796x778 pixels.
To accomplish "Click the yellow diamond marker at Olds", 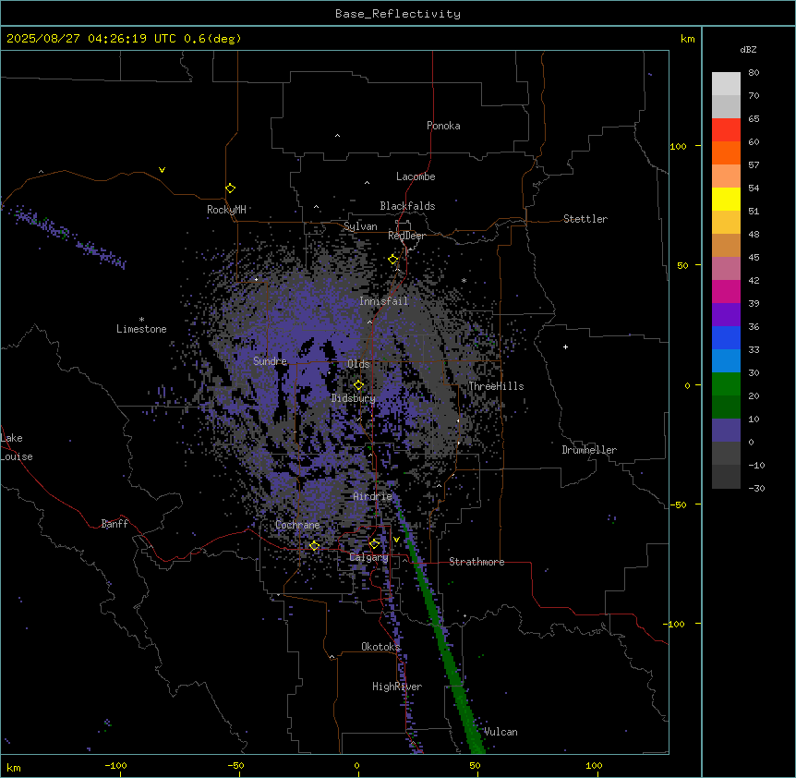I will [359, 385].
